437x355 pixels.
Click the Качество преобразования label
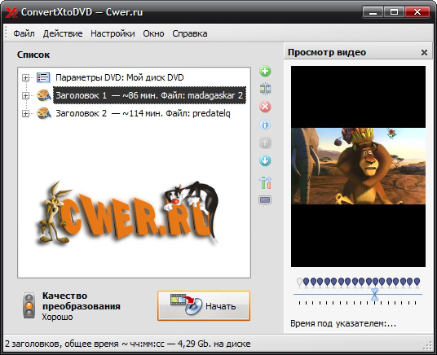[82, 301]
